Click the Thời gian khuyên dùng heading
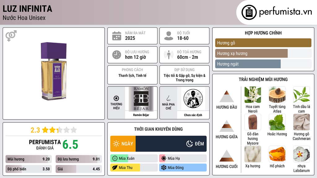The width and height of the screenshot is (317, 178). tap(158, 129)
